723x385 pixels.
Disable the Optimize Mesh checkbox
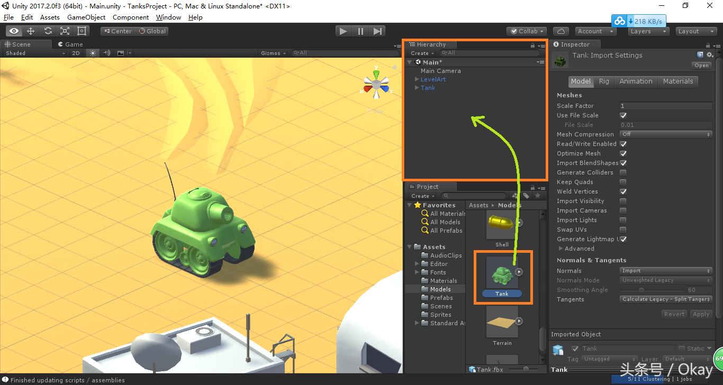click(x=623, y=153)
